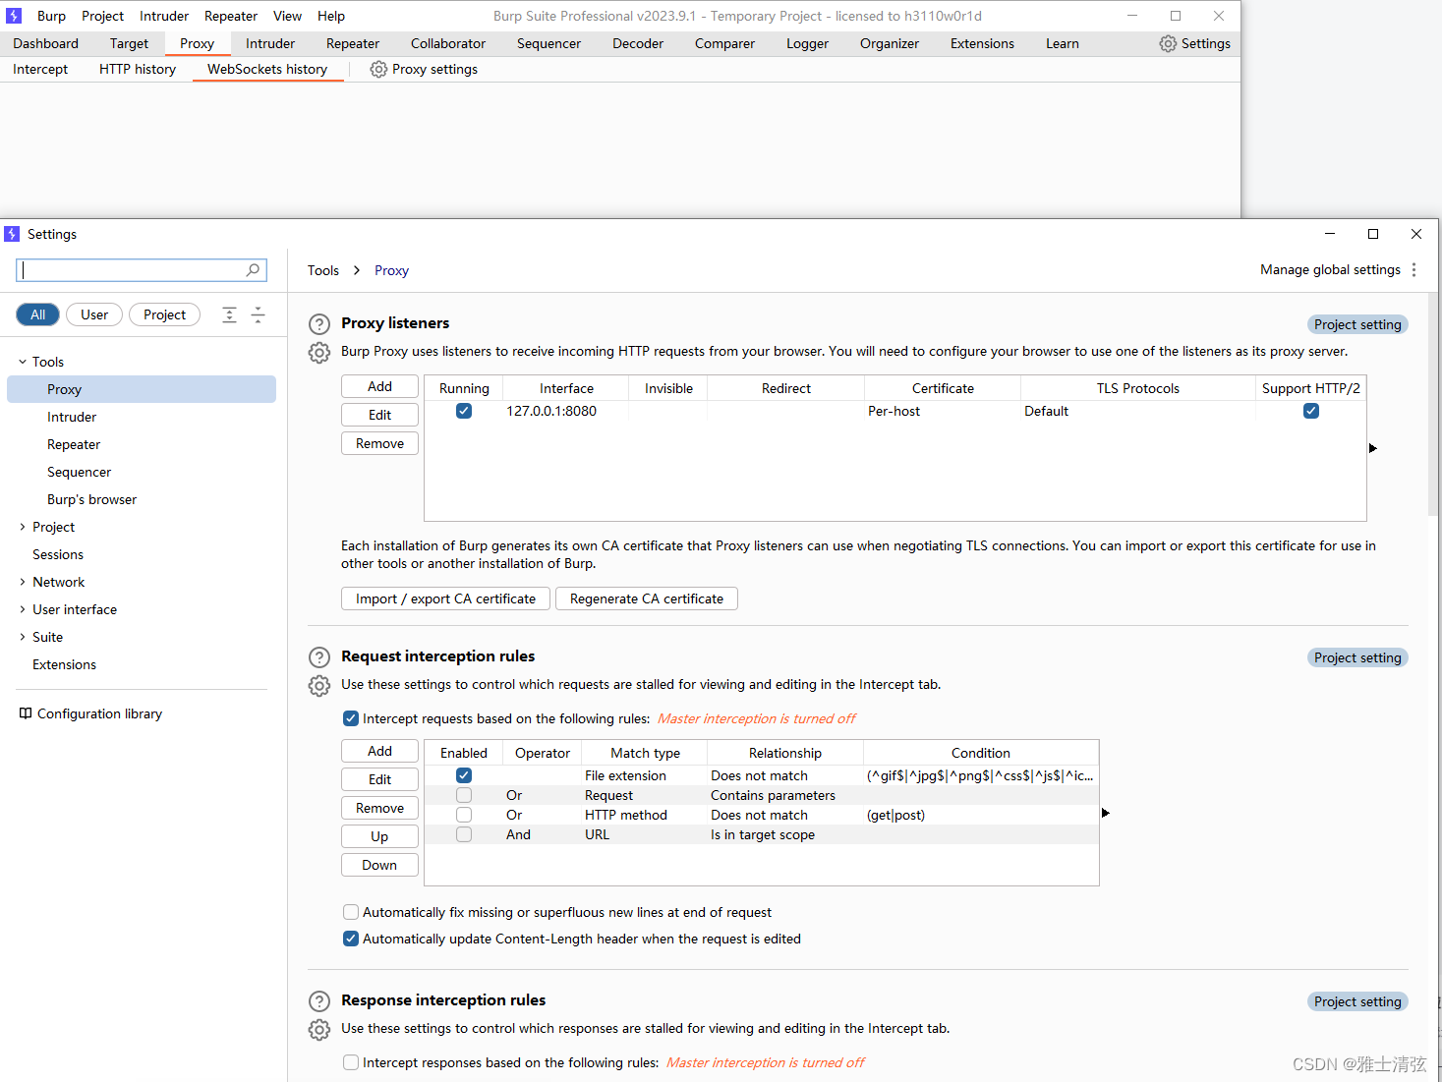Toggle Support HTTP/2 checkbox for the listener
The image size is (1442, 1082).
[1311, 411]
